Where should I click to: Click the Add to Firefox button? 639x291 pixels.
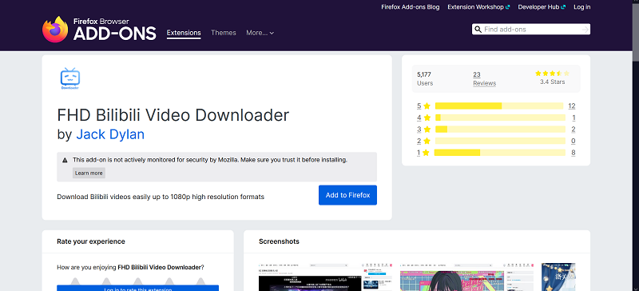[347, 195]
